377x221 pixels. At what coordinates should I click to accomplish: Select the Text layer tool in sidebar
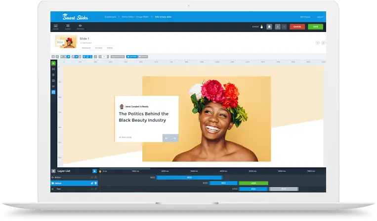[53, 75]
